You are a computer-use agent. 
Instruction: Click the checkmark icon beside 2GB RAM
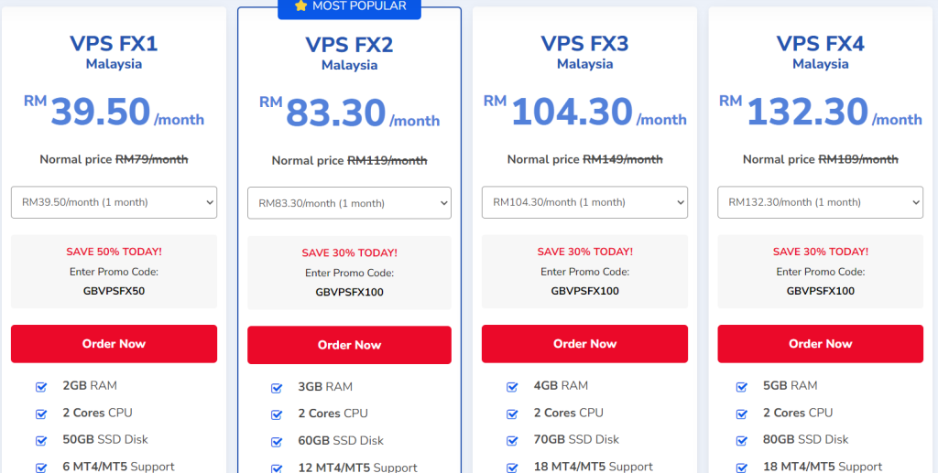pyautogui.click(x=41, y=386)
